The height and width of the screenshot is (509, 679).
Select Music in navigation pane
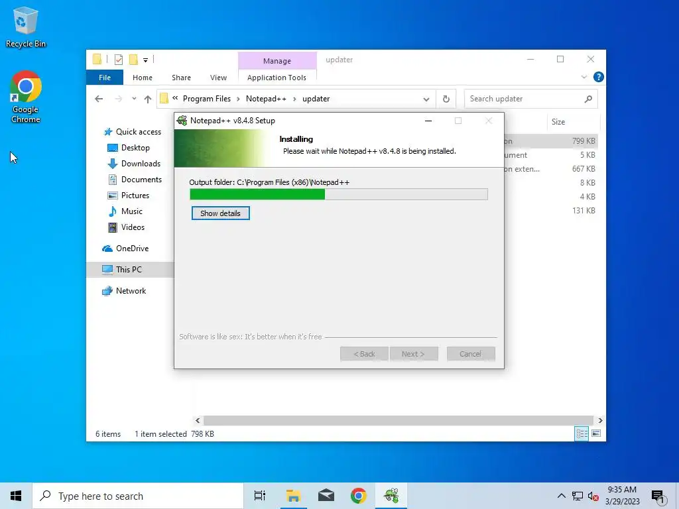click(132, 211)
